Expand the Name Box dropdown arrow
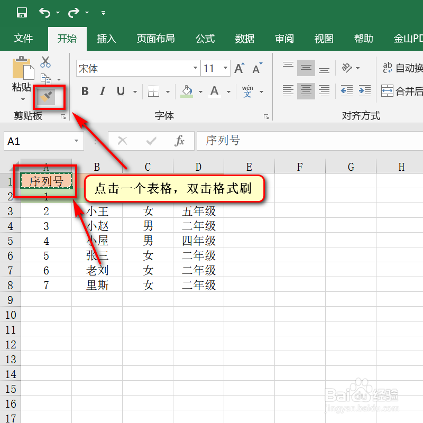The height and width of the screenshot is (423, 423). pos(76,141)
